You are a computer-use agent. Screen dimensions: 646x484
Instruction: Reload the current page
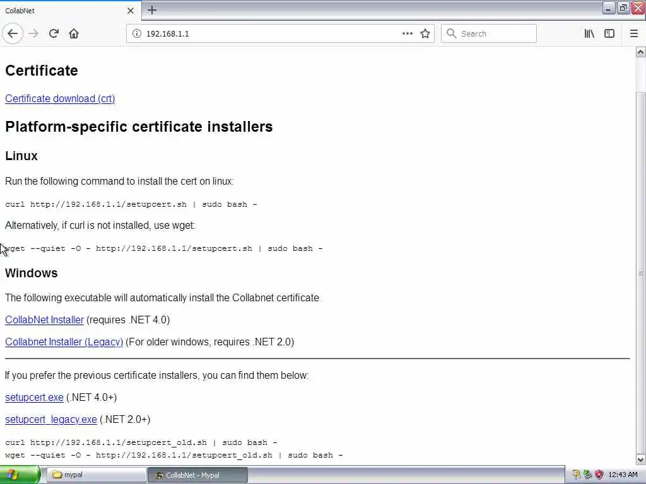pyautogui.click(x=54, y=34)
